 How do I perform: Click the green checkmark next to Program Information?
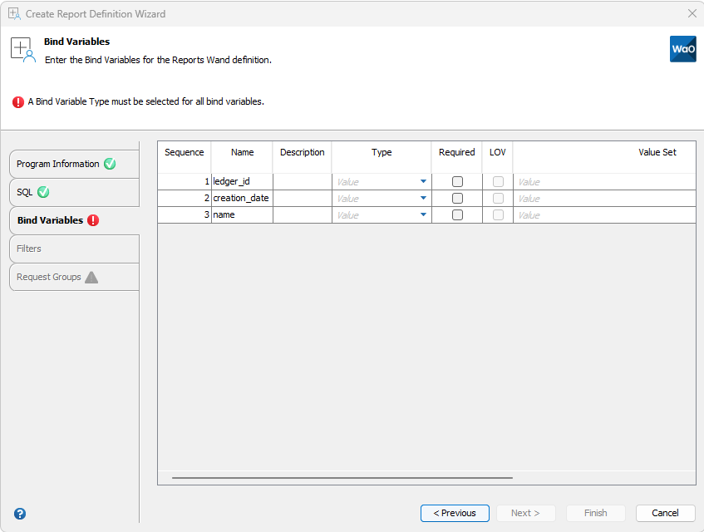[x=109, y=164]
